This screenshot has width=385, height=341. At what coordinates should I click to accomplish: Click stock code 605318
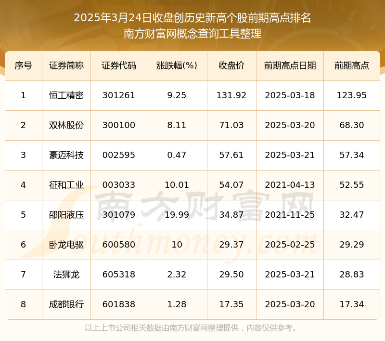(x=119, y=275)
